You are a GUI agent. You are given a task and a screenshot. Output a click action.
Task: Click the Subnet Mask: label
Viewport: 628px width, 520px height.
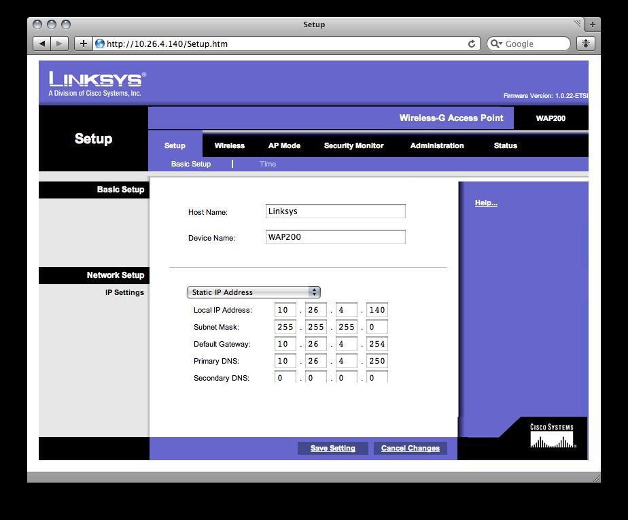[x=216, y=327]
